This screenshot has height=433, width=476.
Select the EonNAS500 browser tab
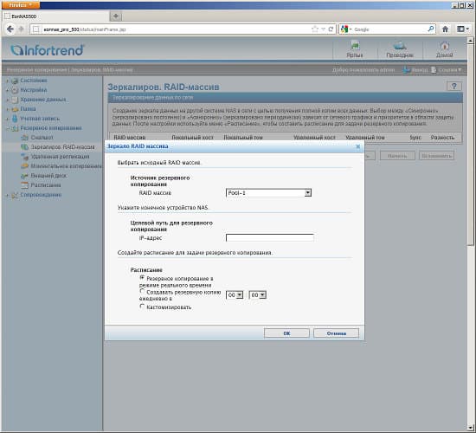pyautogui.click(x=56, y=16)
